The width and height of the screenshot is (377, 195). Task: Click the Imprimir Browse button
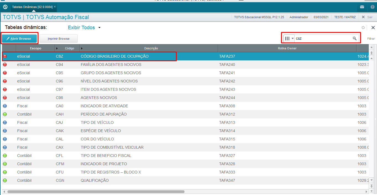(59, 39)
